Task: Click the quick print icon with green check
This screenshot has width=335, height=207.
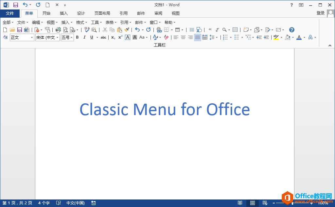Action: [x=58, y=30]
